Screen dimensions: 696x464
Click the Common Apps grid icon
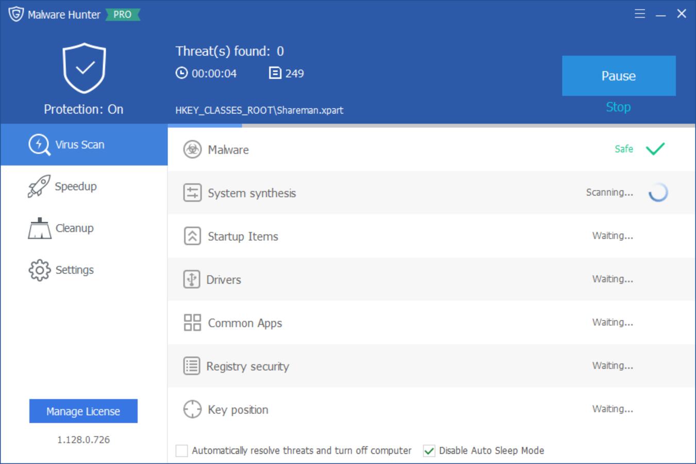click(191, 323)
